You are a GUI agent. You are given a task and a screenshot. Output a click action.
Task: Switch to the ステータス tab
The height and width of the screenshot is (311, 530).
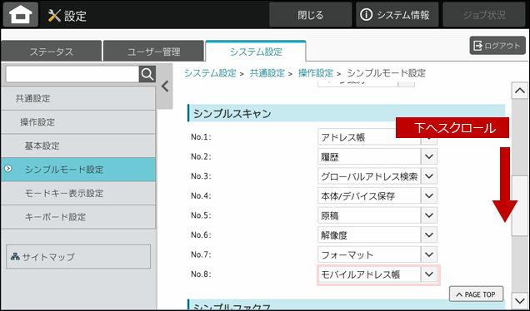click(x=52, y=52)
